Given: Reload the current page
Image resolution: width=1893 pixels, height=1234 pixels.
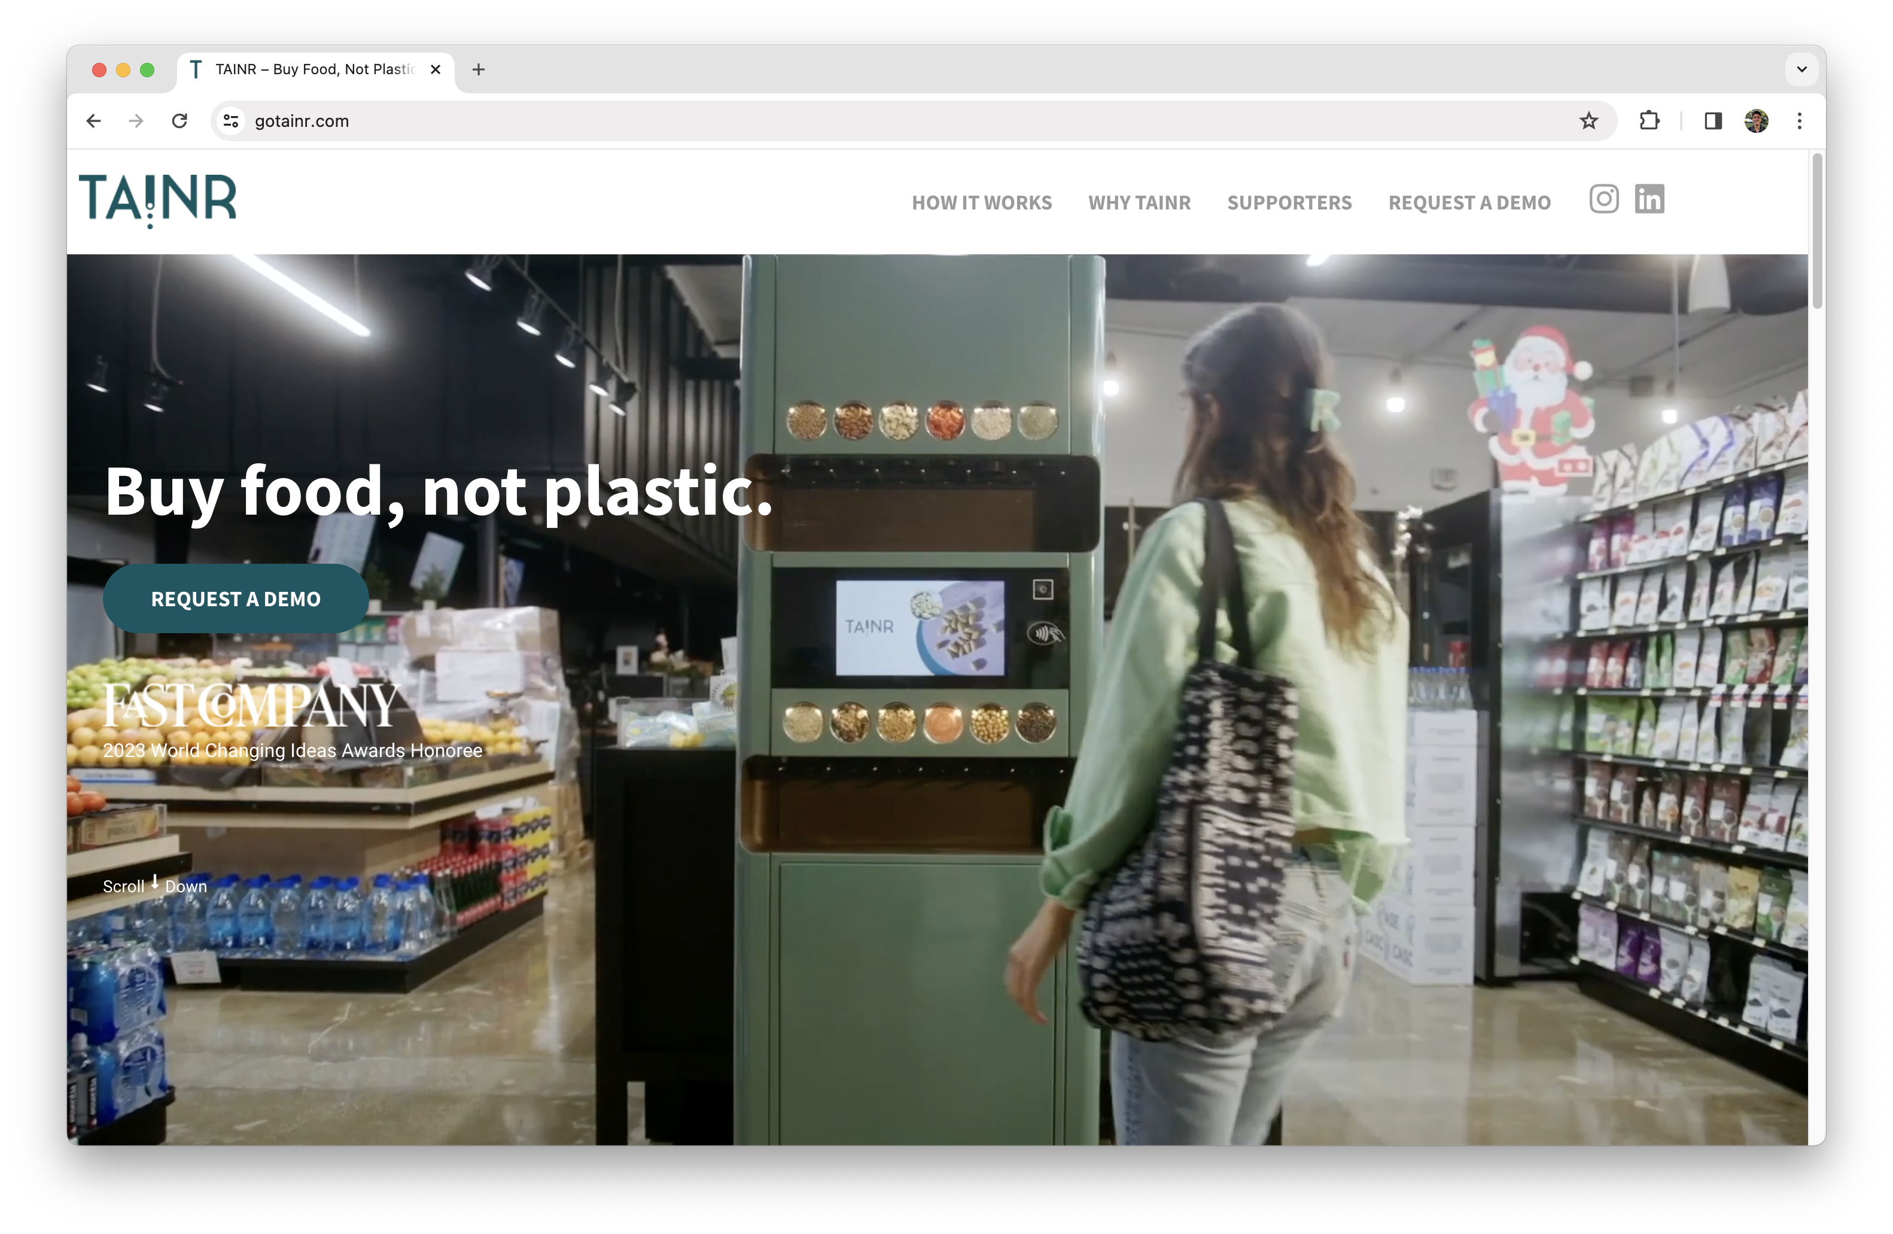Looking at the screenshot, I should click(x=179, y=121).
